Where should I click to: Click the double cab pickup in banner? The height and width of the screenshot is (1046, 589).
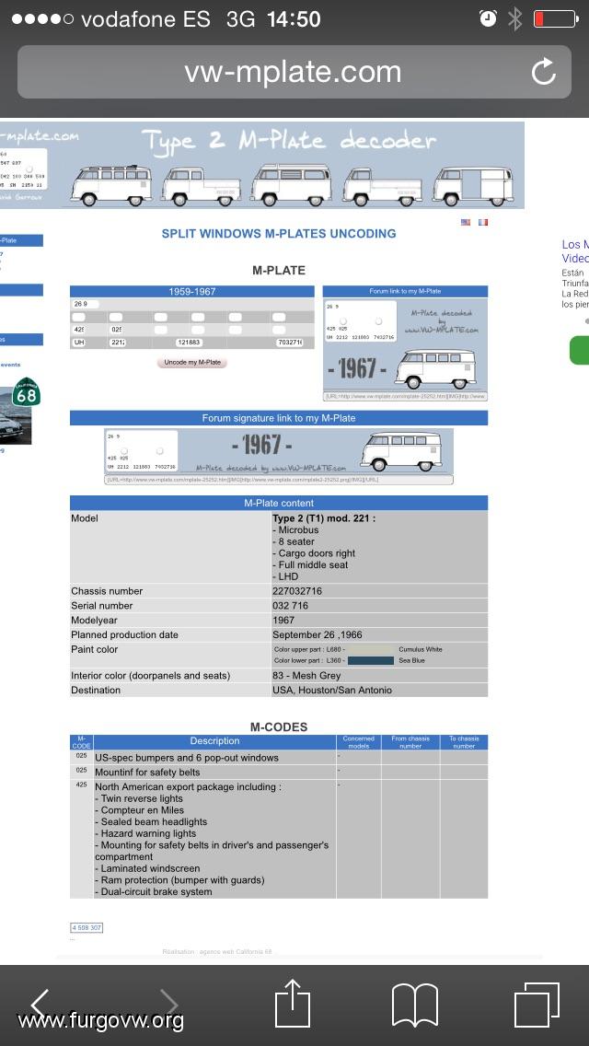tap(202, 185)
